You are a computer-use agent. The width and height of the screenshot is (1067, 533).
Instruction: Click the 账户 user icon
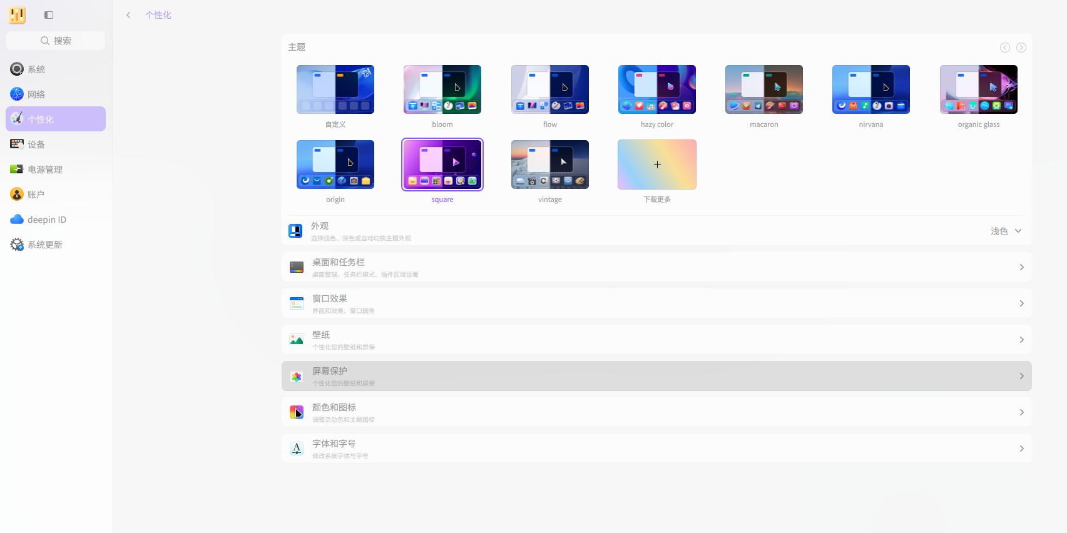click(17, 194)
